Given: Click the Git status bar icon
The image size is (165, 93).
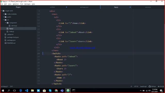Looking at the screenshot, I should point(161,87).
